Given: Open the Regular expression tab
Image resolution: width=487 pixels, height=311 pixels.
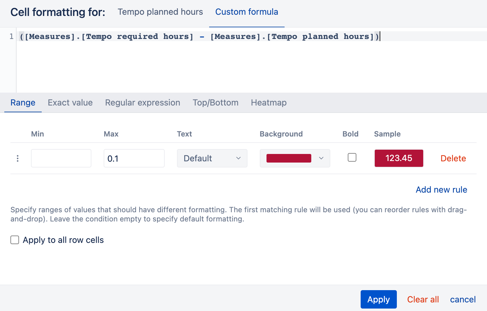Looking at the screenshot, I should click(143, 102).
